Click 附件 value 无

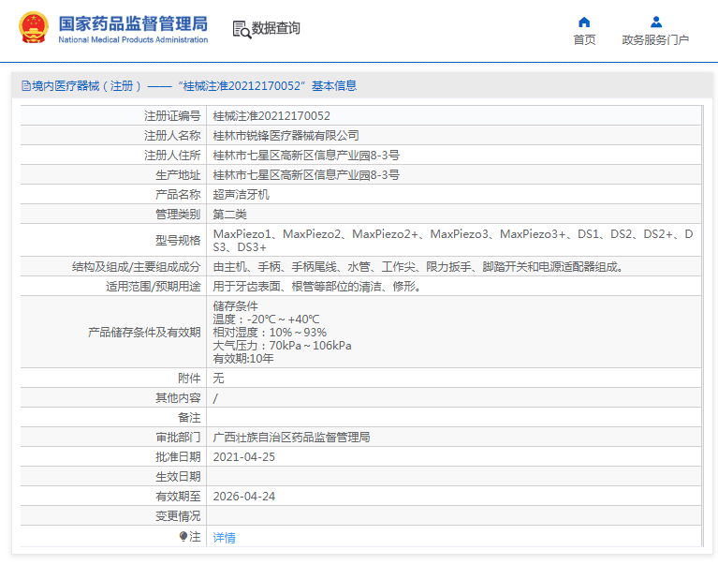point(218,378)
